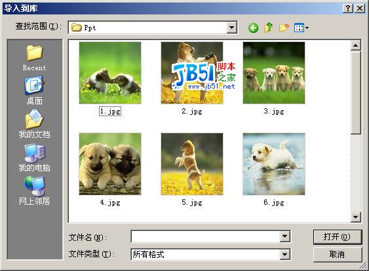Open 网上邻居 in sidebar
Viewport: 369px width, 271px height.
(x=34, y=191)
